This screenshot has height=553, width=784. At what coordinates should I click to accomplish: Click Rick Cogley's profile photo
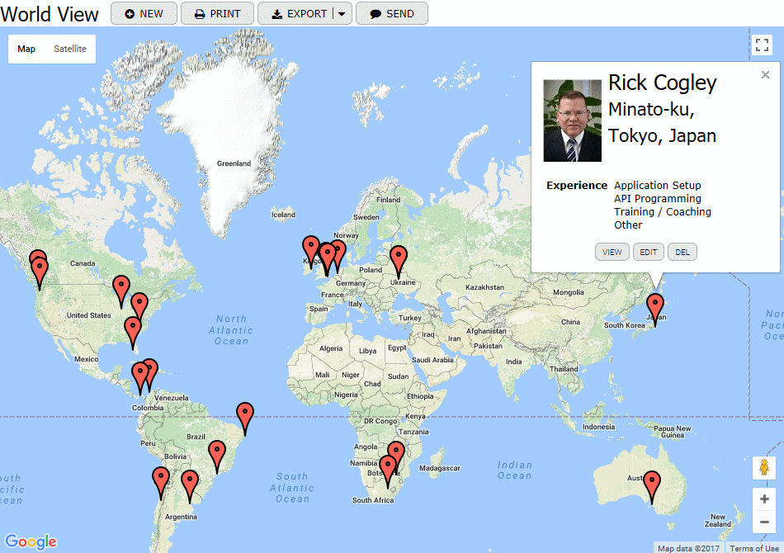click(x=573, y=121)
